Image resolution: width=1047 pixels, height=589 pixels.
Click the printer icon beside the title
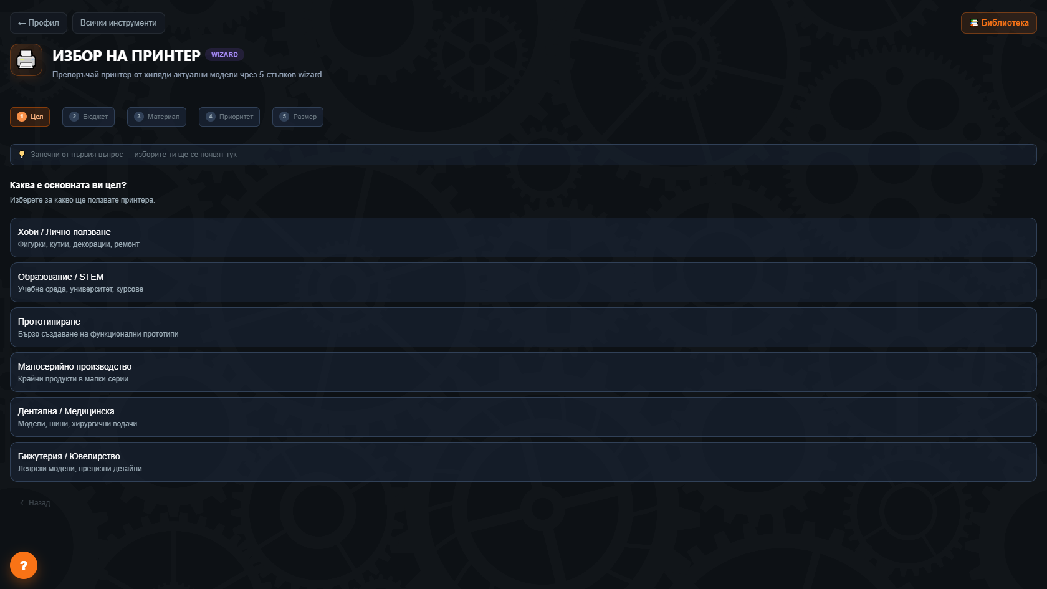click(26, 60)
